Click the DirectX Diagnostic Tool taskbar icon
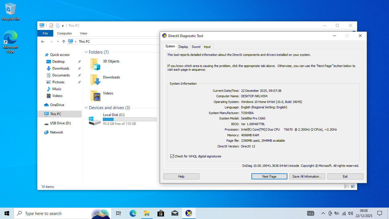The height and width of the screenshot is (219, 389). click(x=189, y=213)
